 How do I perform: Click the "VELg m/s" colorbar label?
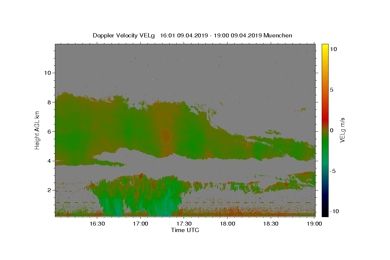(342, 130)
